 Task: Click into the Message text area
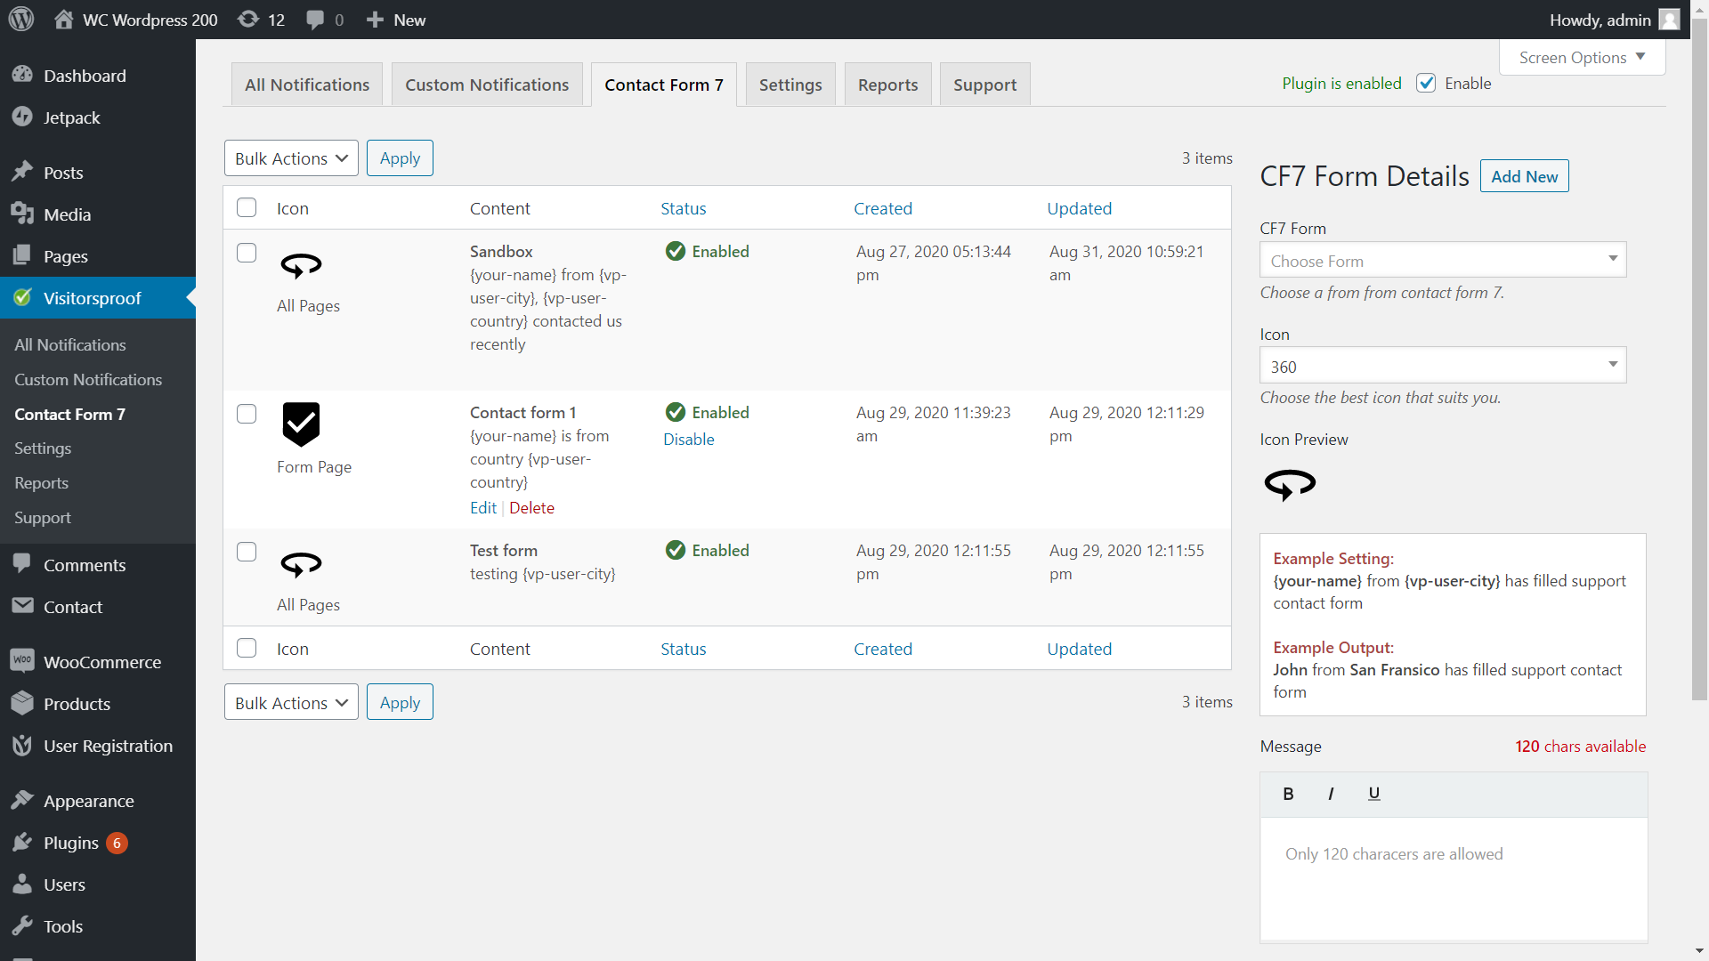pos(1454,878)
